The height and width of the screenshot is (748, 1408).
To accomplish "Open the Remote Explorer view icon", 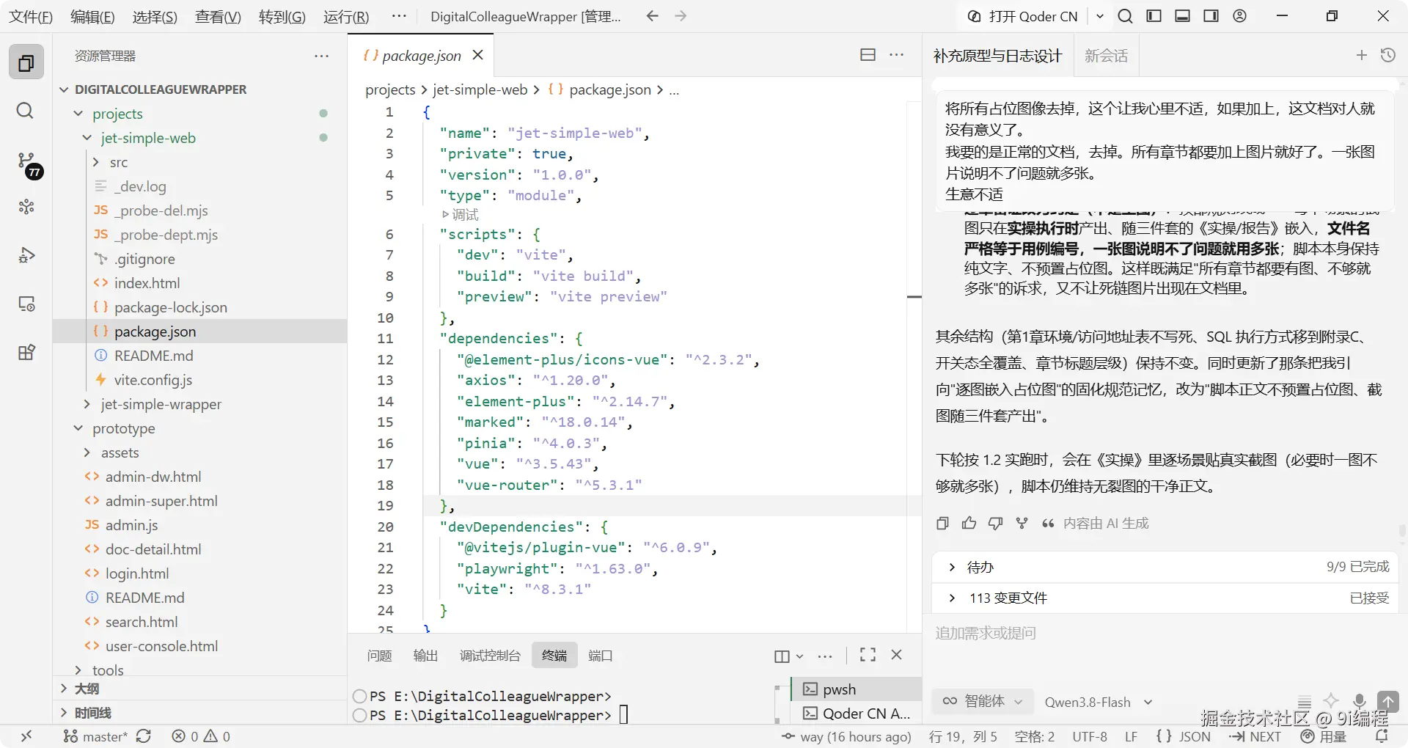I will point(26,304).
